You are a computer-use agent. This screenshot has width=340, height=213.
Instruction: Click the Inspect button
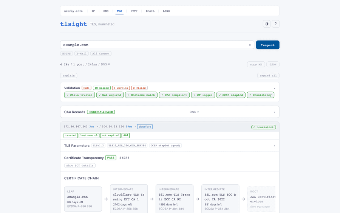[x=267, y=45]
